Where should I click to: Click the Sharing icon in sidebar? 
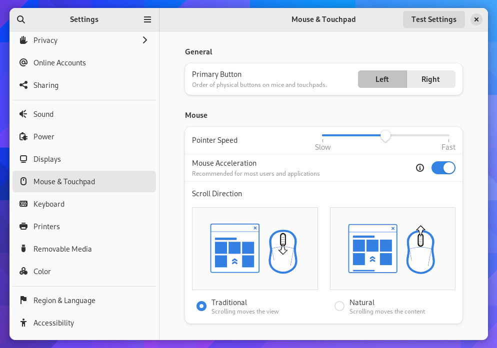[x=23, y=85]
